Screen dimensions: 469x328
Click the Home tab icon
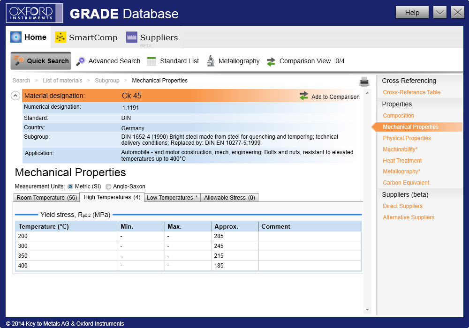click(x=16, y=37)
